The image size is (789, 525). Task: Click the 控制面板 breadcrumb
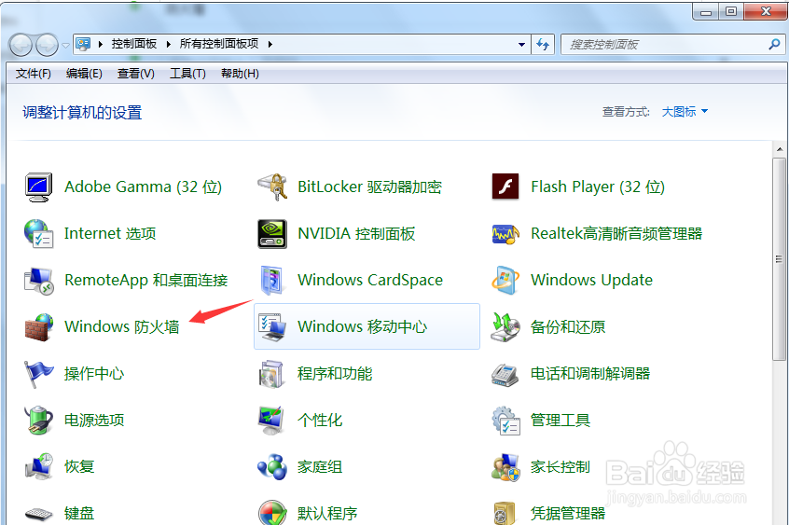tap(134, 45)
